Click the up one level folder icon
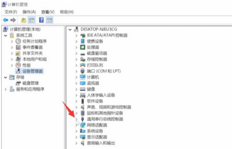 pyautogui.click(x=23, y=20)
